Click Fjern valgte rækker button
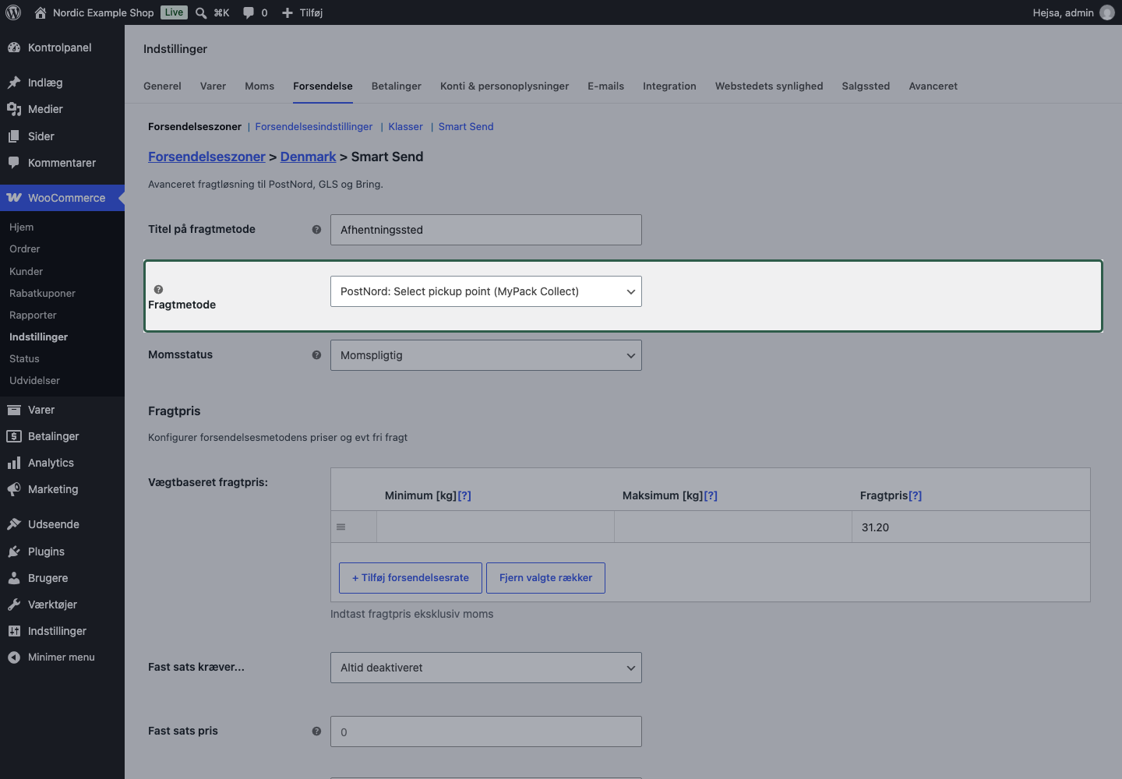 [545, 578]
